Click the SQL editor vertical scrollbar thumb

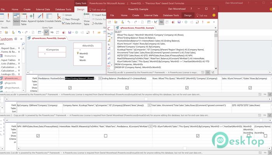coord(216,36)
